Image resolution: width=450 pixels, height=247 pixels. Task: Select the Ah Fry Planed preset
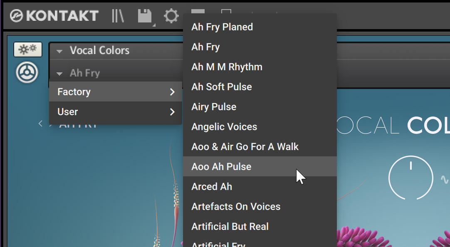pyautogui.click(x=222, y=27)
